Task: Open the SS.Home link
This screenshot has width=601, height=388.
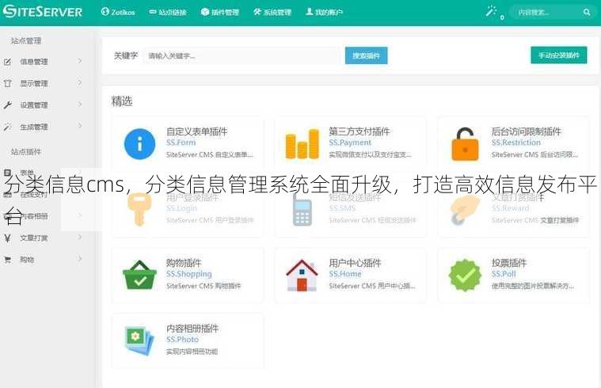Action: [x=345, y=274]
